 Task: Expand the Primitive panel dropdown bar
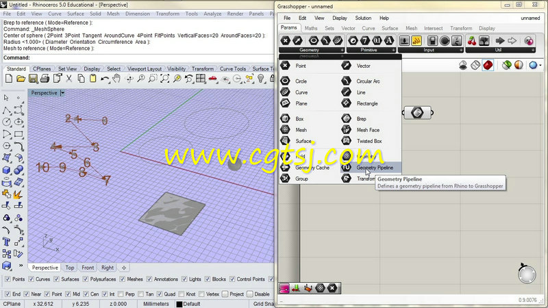371,50
